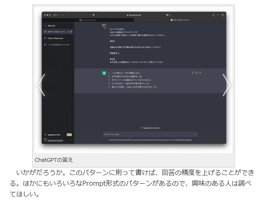
Task: Click the green ChatGPT avatar icon
Action: click(x=104, y=73)
